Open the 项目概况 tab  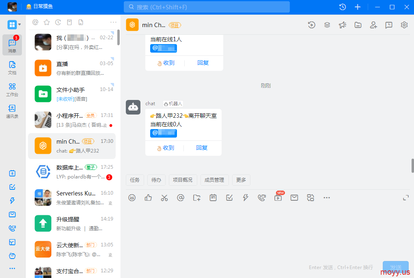[183, 180]
